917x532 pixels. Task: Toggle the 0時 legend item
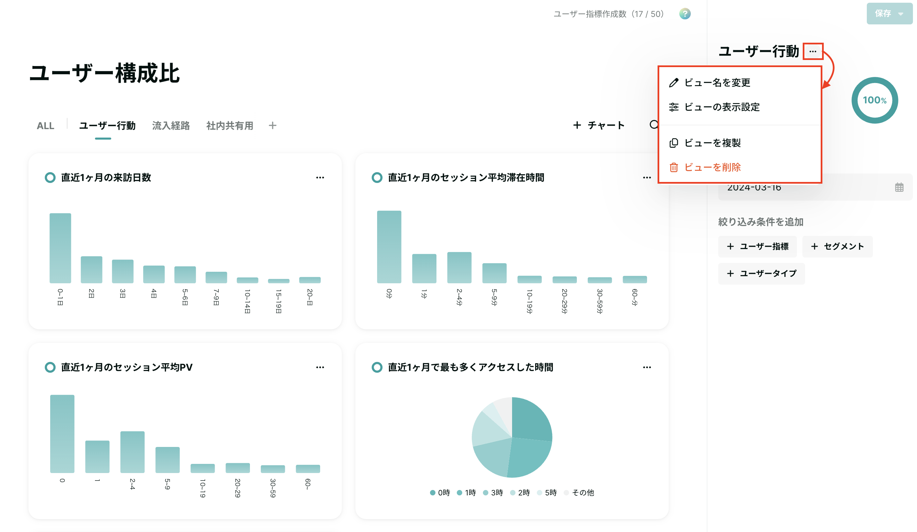(440, 493)
